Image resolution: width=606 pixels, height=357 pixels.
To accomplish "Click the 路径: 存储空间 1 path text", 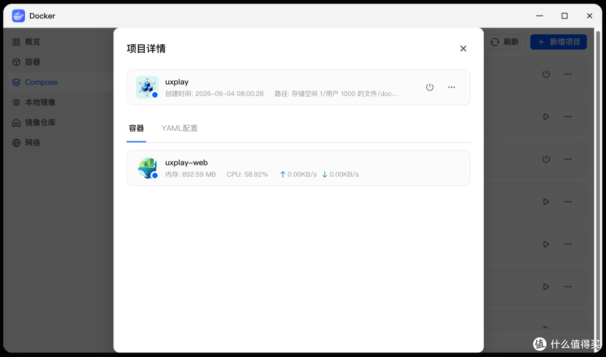I will tap(336, 94).
